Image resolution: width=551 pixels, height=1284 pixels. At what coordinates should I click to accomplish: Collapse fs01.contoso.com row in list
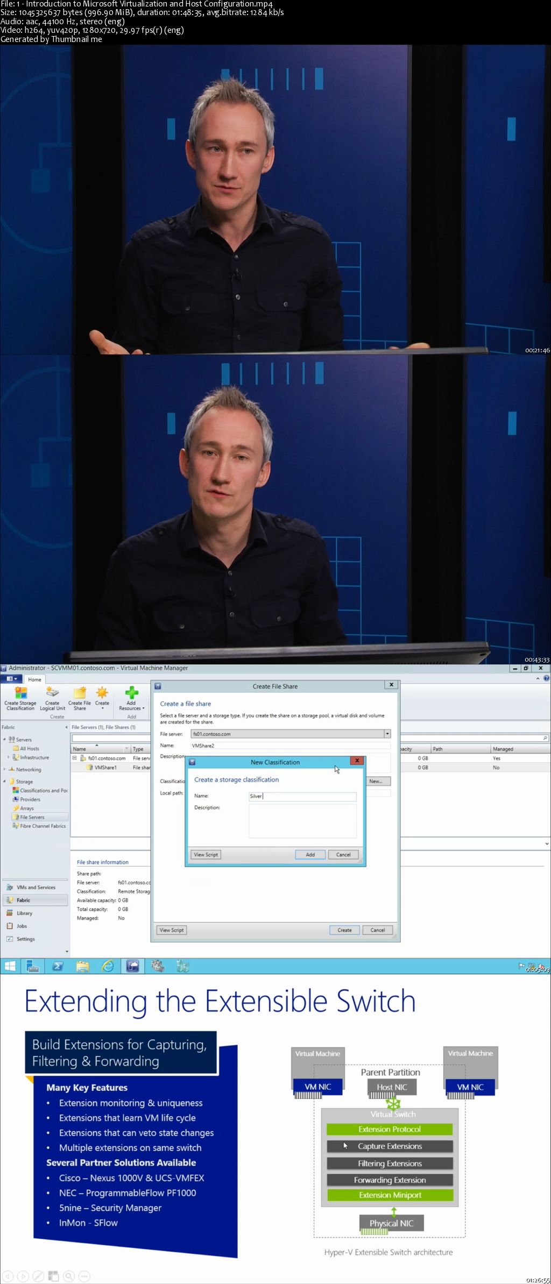75,758
